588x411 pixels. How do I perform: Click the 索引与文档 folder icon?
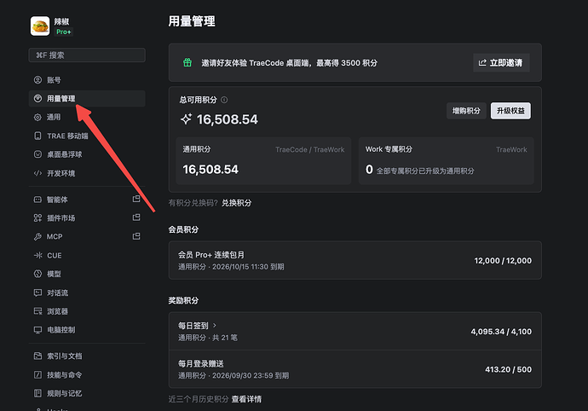click(37, 356)
